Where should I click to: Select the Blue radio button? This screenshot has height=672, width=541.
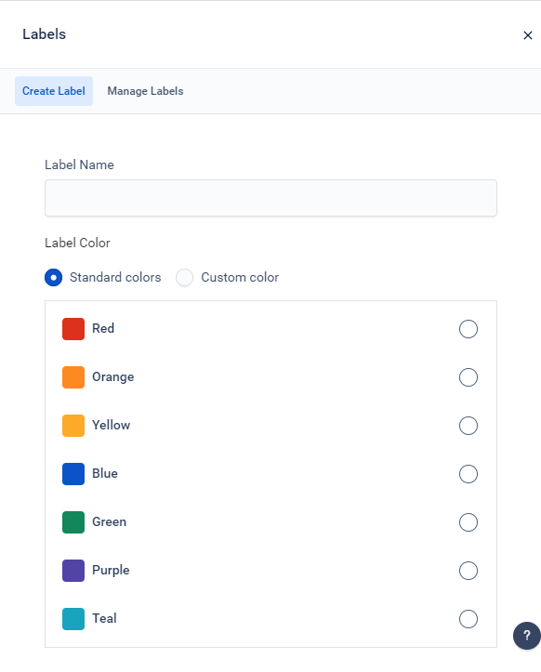click(x=468, y=474)
